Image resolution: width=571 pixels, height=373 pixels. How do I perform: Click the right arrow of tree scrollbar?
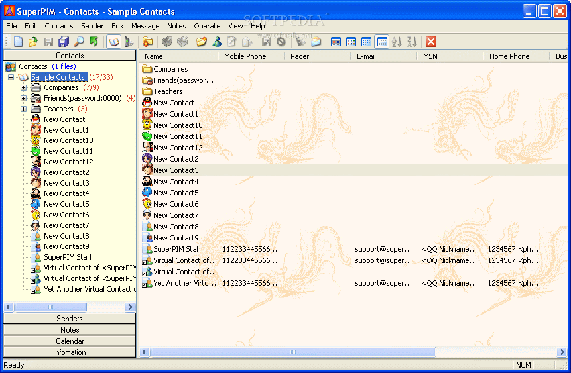point(130,307)
